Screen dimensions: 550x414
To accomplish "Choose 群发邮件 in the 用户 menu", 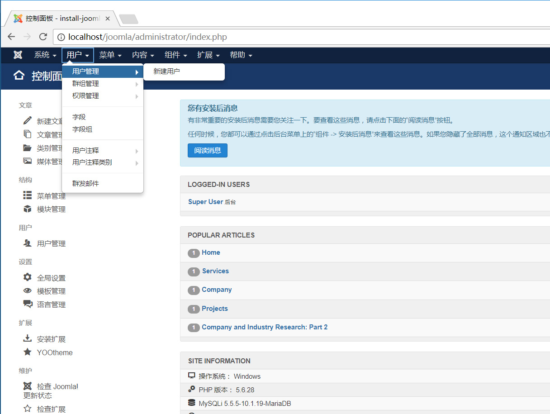I will pyautogui.click(x=85, y=183).
